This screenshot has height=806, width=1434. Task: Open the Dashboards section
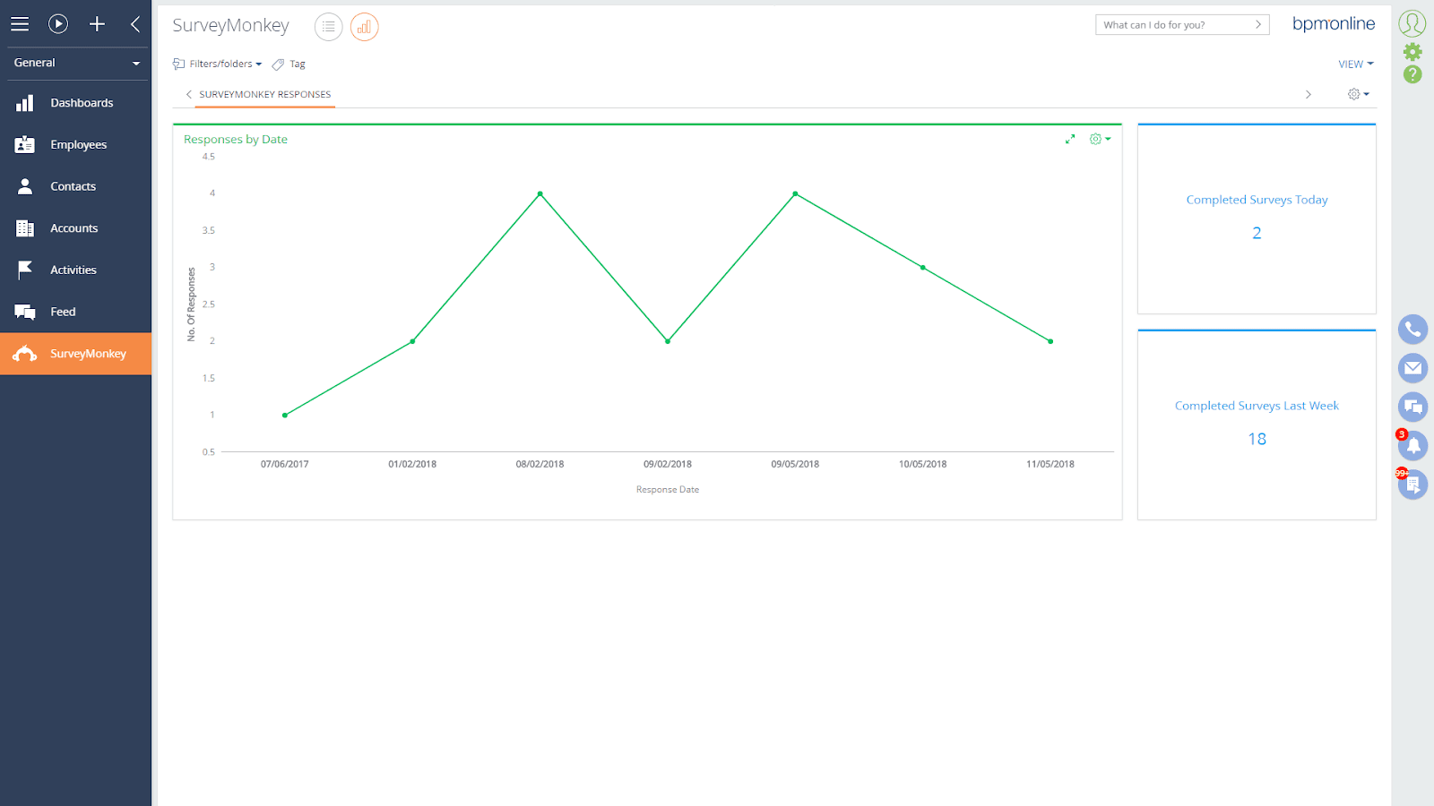pyautogui.click(x=76, y=103)
